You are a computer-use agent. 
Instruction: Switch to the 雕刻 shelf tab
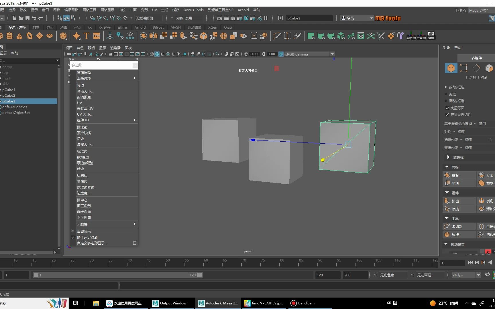pyautogui.click(x=36, y=27)
